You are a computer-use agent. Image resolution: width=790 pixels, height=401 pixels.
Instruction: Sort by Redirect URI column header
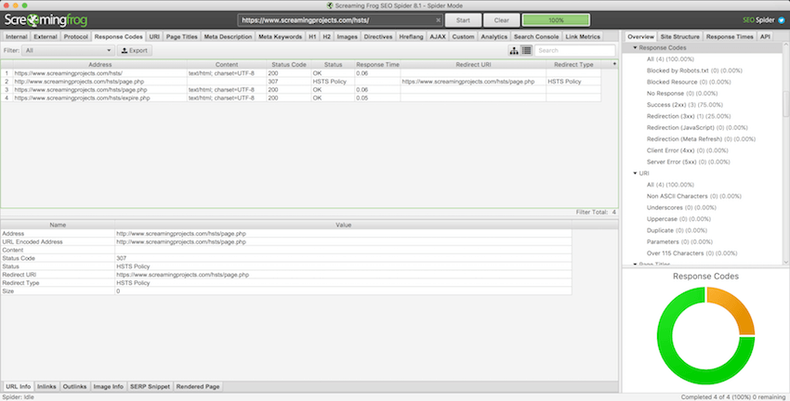pyautogui.click(x=473, y=64)
